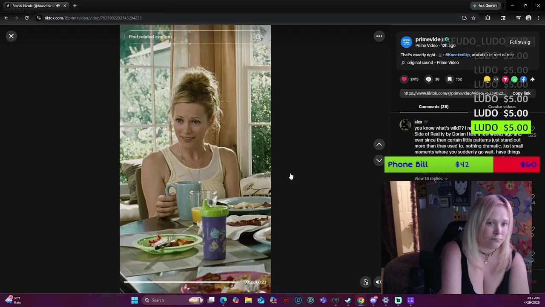Open the media controls icon in Chrome
The width and height of the screenshot is (545, 307).
pos(518,18)
